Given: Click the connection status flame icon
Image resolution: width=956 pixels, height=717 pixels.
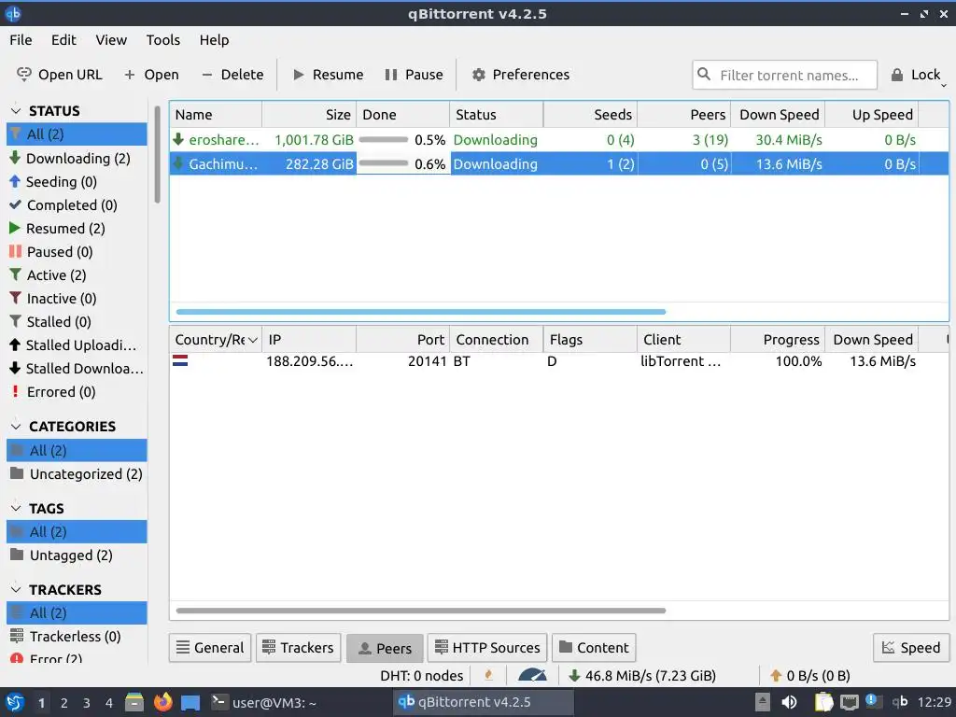Looking at the screenshot, I should coord(488,675).
